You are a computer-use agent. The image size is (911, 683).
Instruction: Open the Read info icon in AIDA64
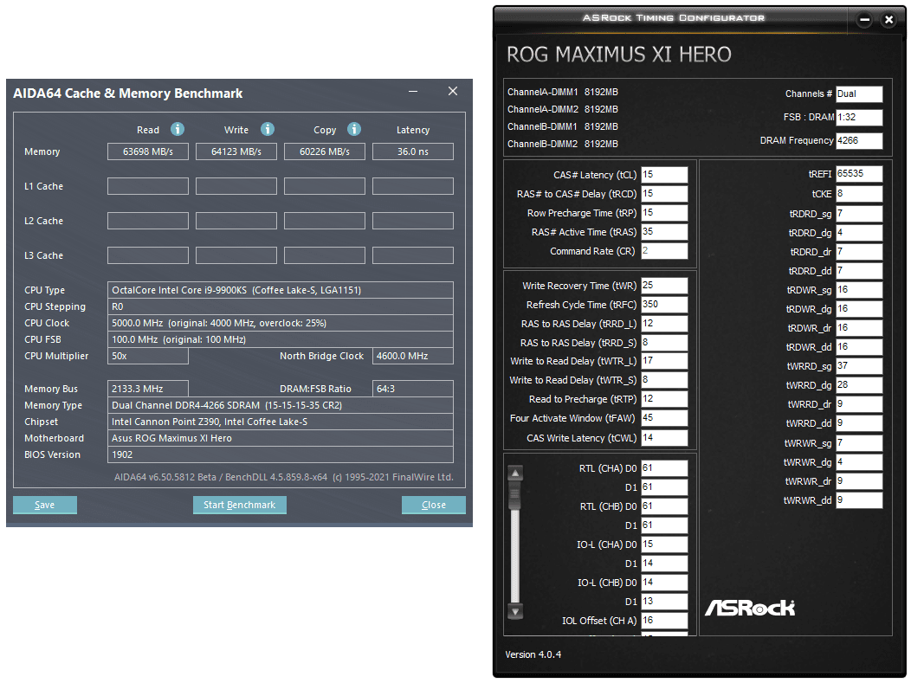178,129
